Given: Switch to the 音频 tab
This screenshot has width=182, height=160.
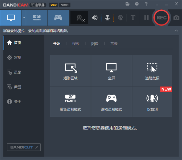Looking at the screenshot, I should coord(114,44).
